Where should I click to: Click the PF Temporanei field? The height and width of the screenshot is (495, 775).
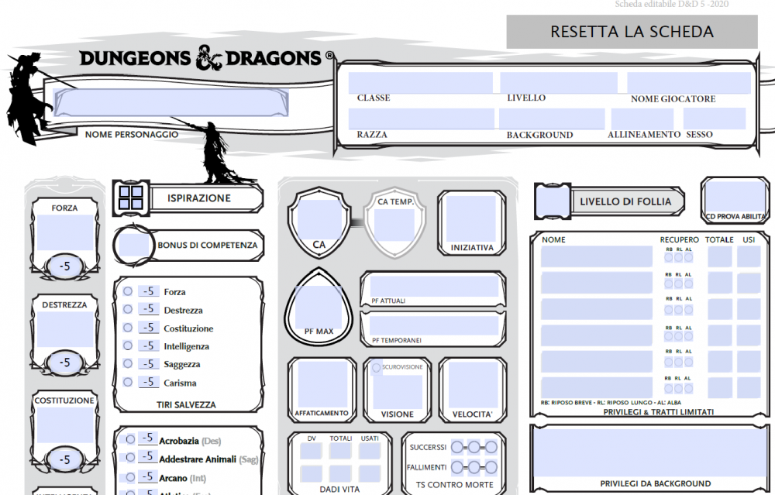pyautogui.click(x=434, y=326)
